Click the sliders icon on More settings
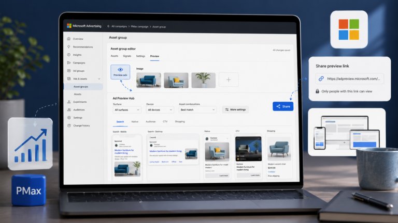Screen dimensions: 398x223 227,109
